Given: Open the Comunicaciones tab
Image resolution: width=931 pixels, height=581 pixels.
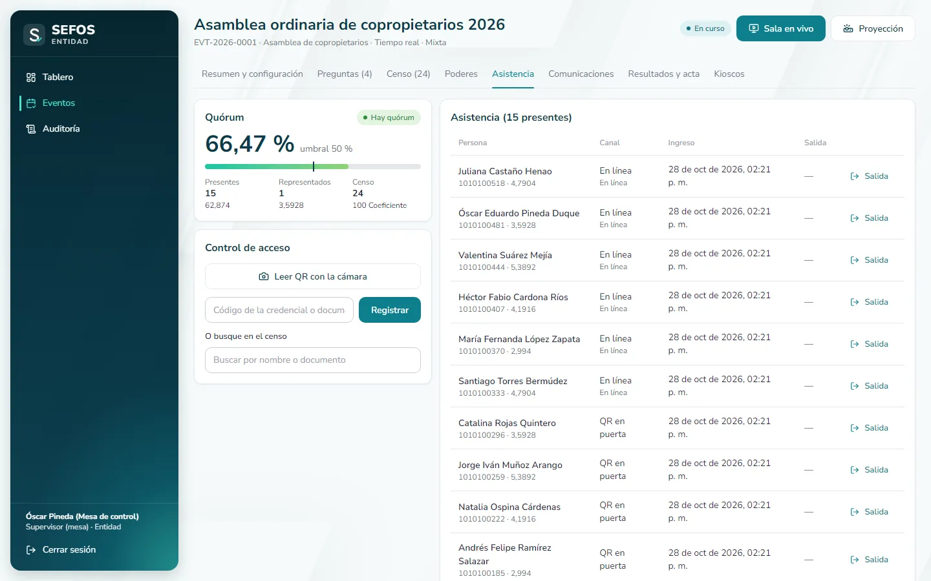Looking at the screenshot, I should point(581,74).
